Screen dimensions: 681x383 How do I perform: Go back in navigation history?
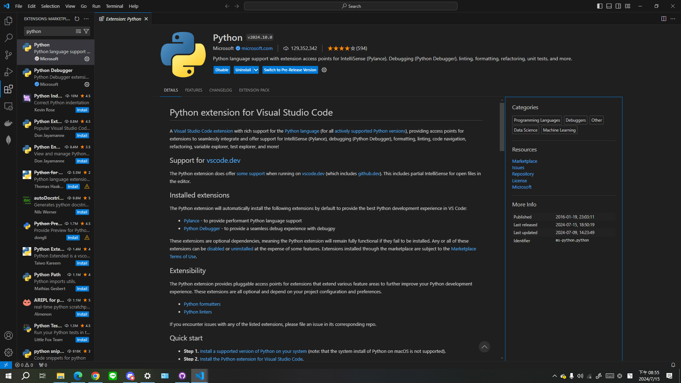227,6
